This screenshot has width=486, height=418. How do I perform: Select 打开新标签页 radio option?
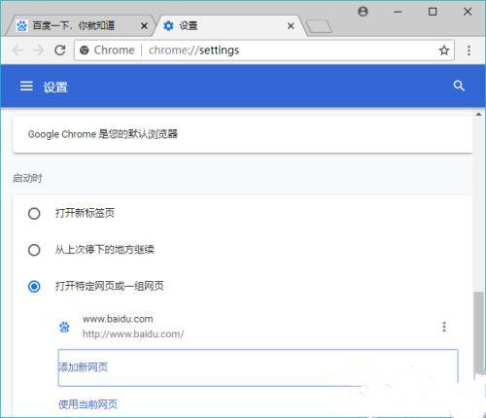pos(34,214)
